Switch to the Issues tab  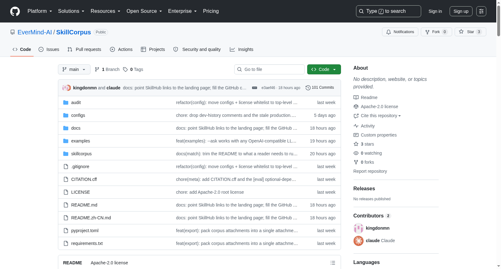click(x=49, y=49)
